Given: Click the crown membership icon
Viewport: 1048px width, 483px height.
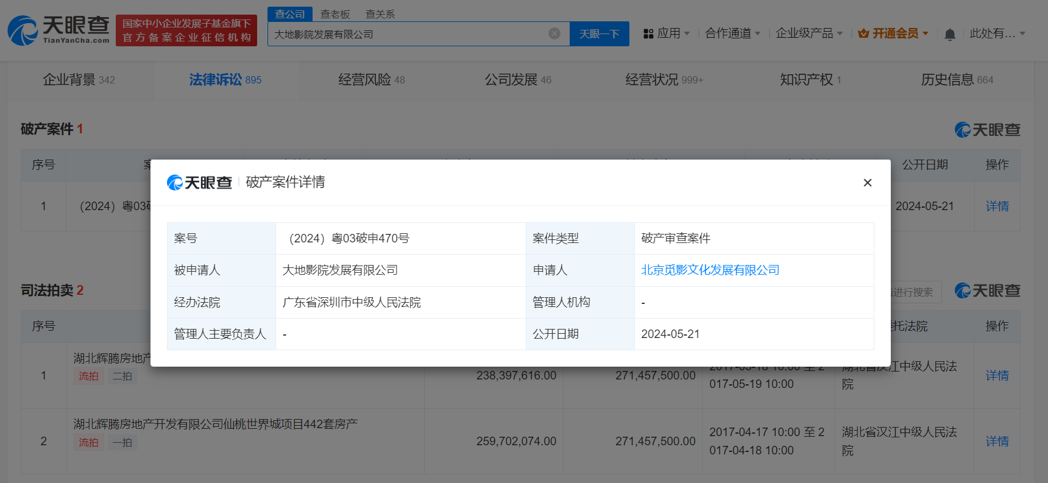Looking at the screenshot, I should [863, 33].
